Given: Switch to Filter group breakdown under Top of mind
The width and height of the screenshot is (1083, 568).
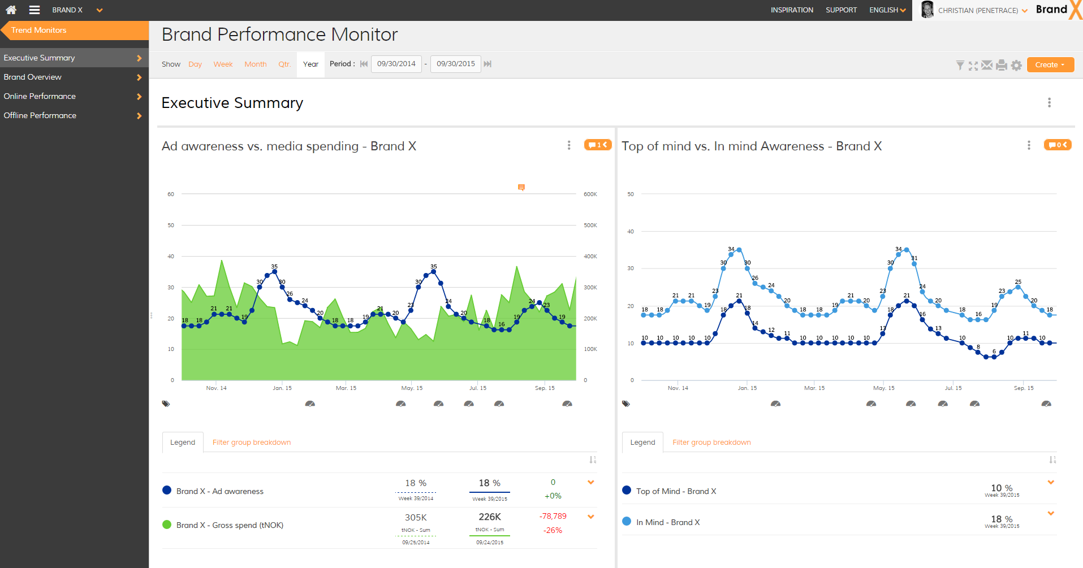Looking at the screenshot, I should pyautogui.click(x=711, y=443).
